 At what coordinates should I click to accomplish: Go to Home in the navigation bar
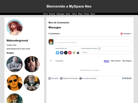[x=45, y=14]
